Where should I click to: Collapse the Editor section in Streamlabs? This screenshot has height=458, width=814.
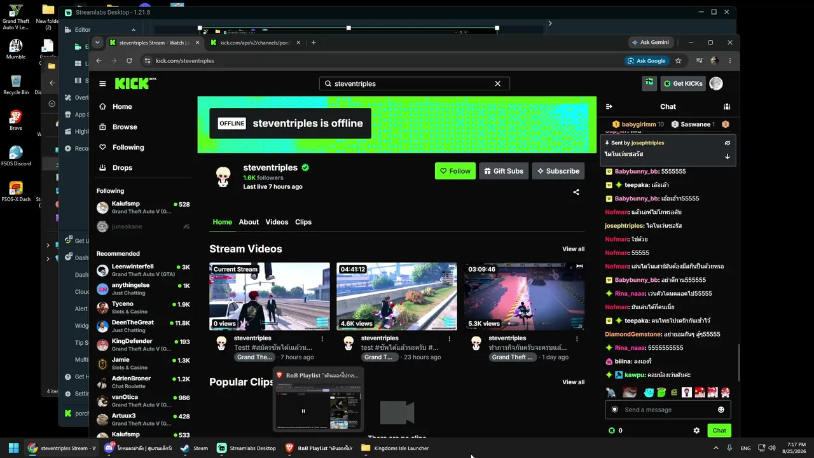(x=134, y=30)
